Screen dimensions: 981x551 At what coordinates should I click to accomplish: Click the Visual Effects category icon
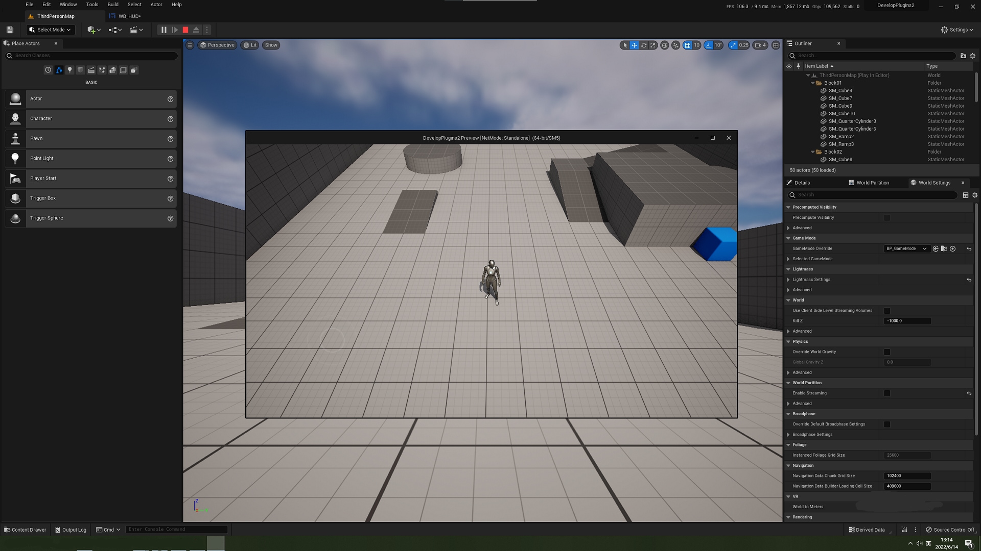click(x=102, y=70)
